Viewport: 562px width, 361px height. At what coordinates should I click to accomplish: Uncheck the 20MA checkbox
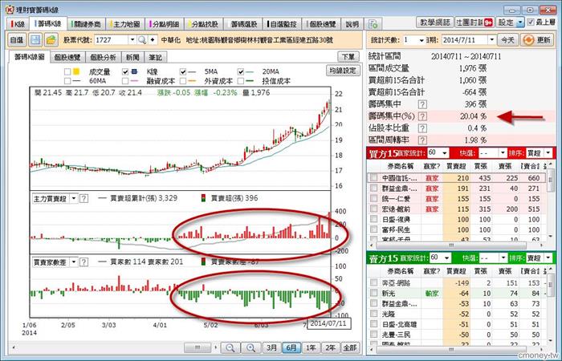(x=241, y=71)
